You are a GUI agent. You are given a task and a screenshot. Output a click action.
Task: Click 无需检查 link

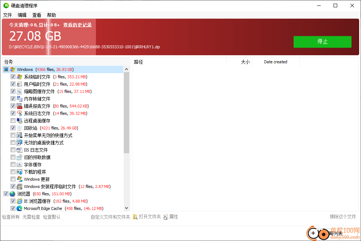(x=31, y=217)
